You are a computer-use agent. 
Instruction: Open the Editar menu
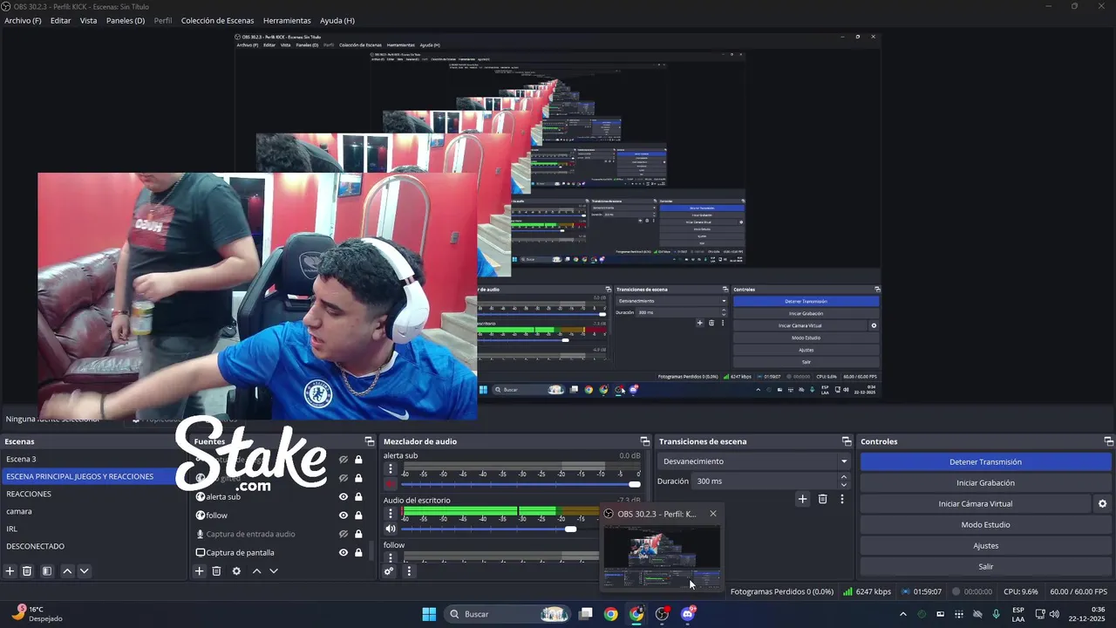(x=61, y=20)
